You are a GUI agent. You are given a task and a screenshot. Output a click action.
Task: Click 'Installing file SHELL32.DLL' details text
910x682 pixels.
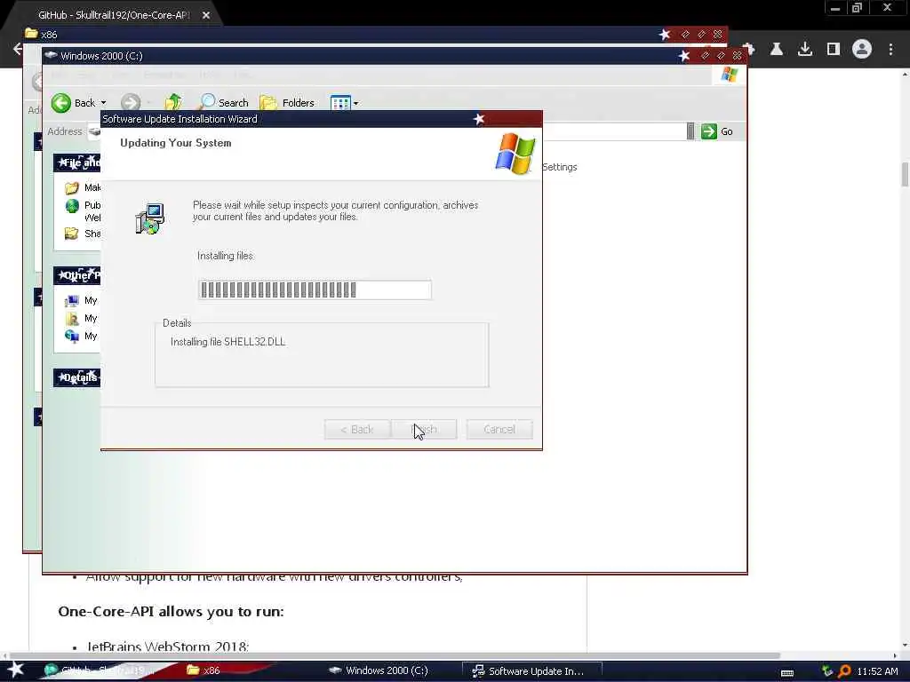(228, 342)
